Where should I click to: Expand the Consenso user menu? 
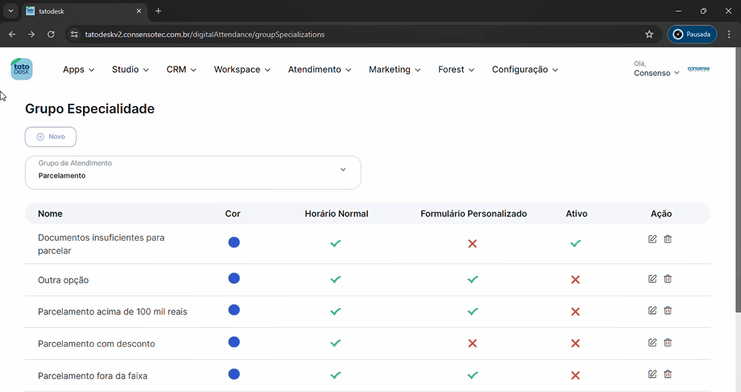pyautogui.click(x=656, y=73)
